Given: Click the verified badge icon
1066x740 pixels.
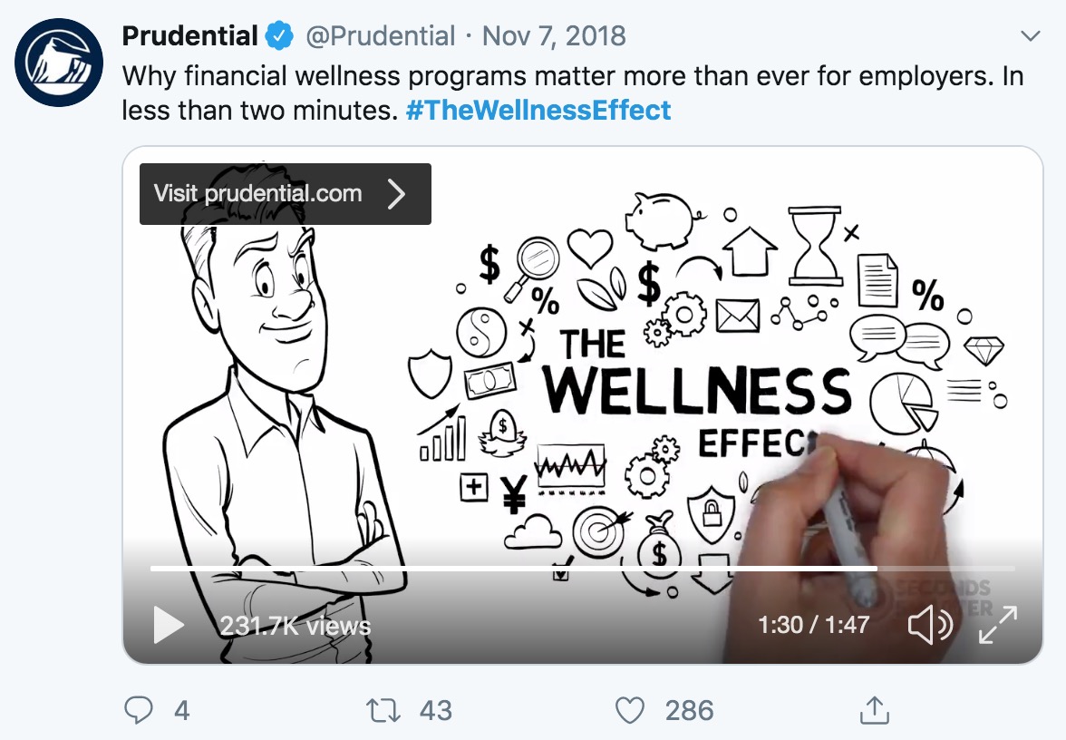Looking at the screenshot, I should 279,36.
